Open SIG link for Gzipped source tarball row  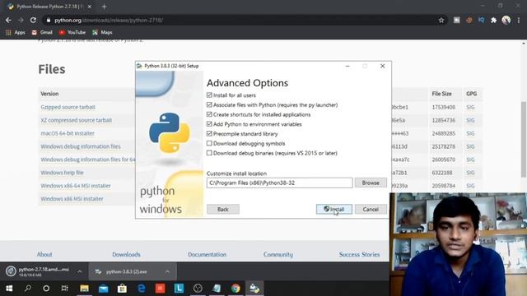[470, 107]
